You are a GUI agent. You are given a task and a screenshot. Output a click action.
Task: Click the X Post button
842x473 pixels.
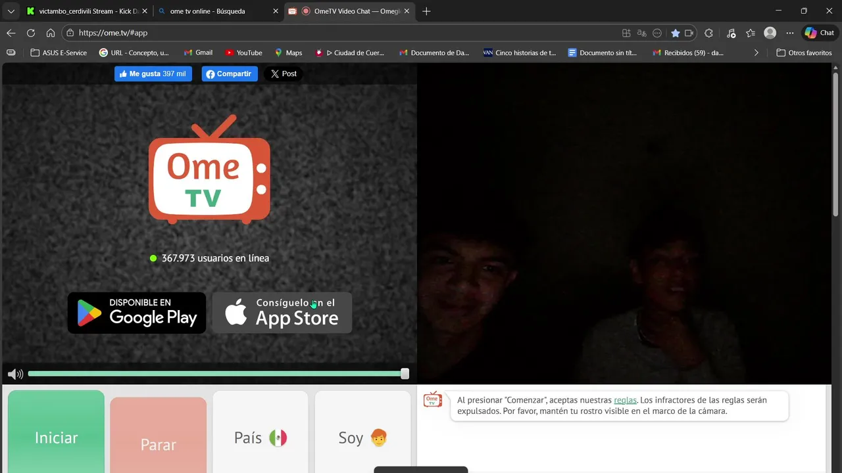284,74
